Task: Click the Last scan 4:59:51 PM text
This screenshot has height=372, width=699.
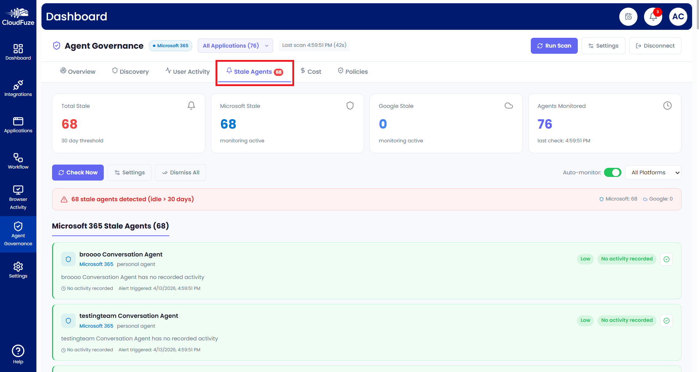Action: coord(314,45)
